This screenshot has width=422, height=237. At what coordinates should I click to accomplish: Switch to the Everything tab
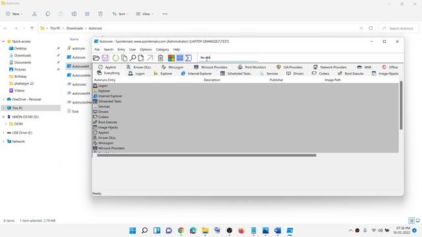[x=108, y=73]
